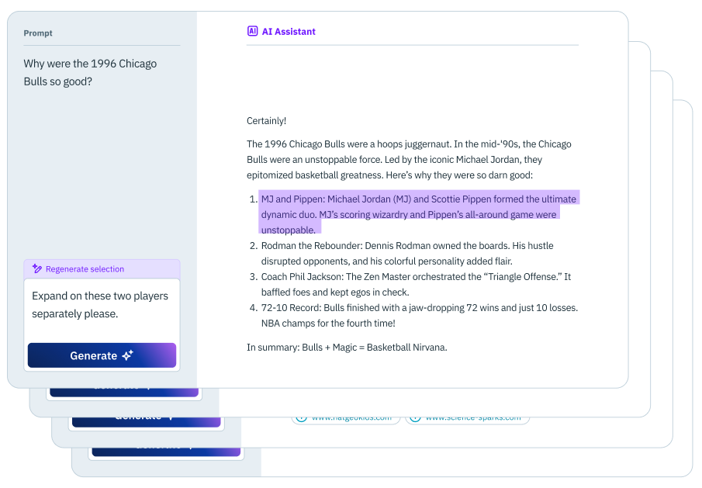The width and height of the screenshot is (702, 488).
Task: Click the 'In summary: Bulls + Magic' line
Action: tap(347, 348)
